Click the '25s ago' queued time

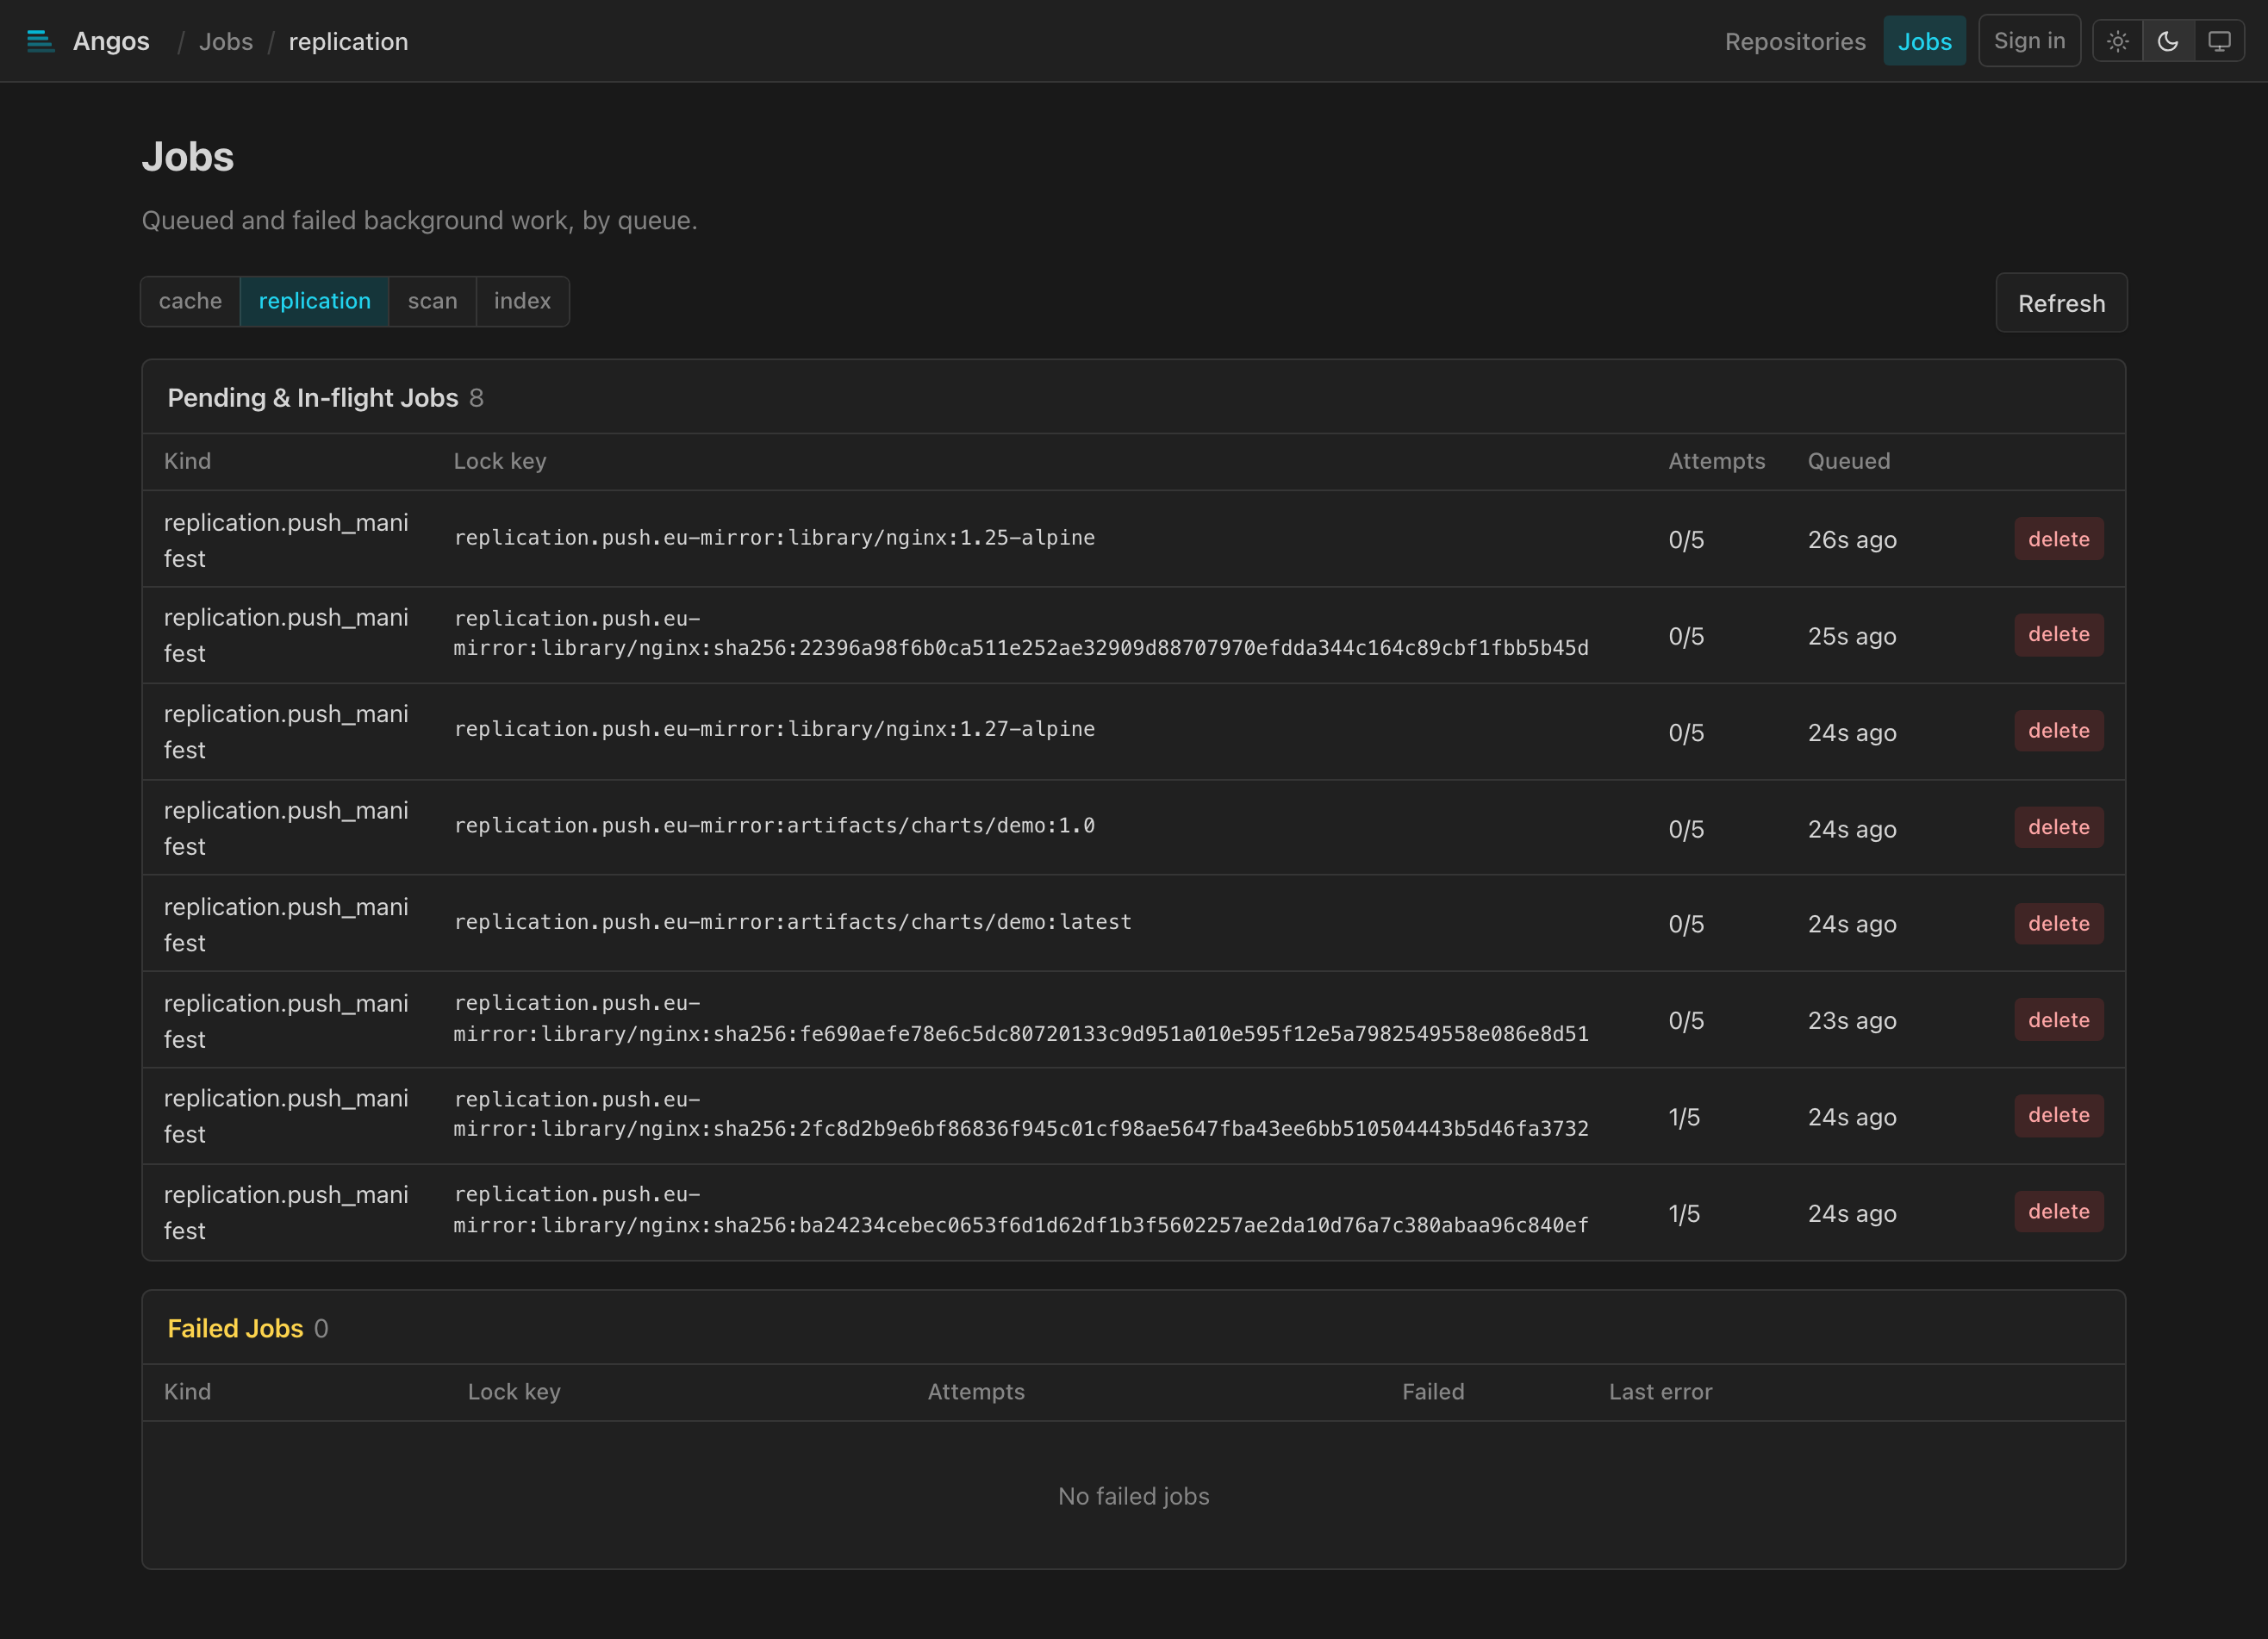[x=1852, y=636]
